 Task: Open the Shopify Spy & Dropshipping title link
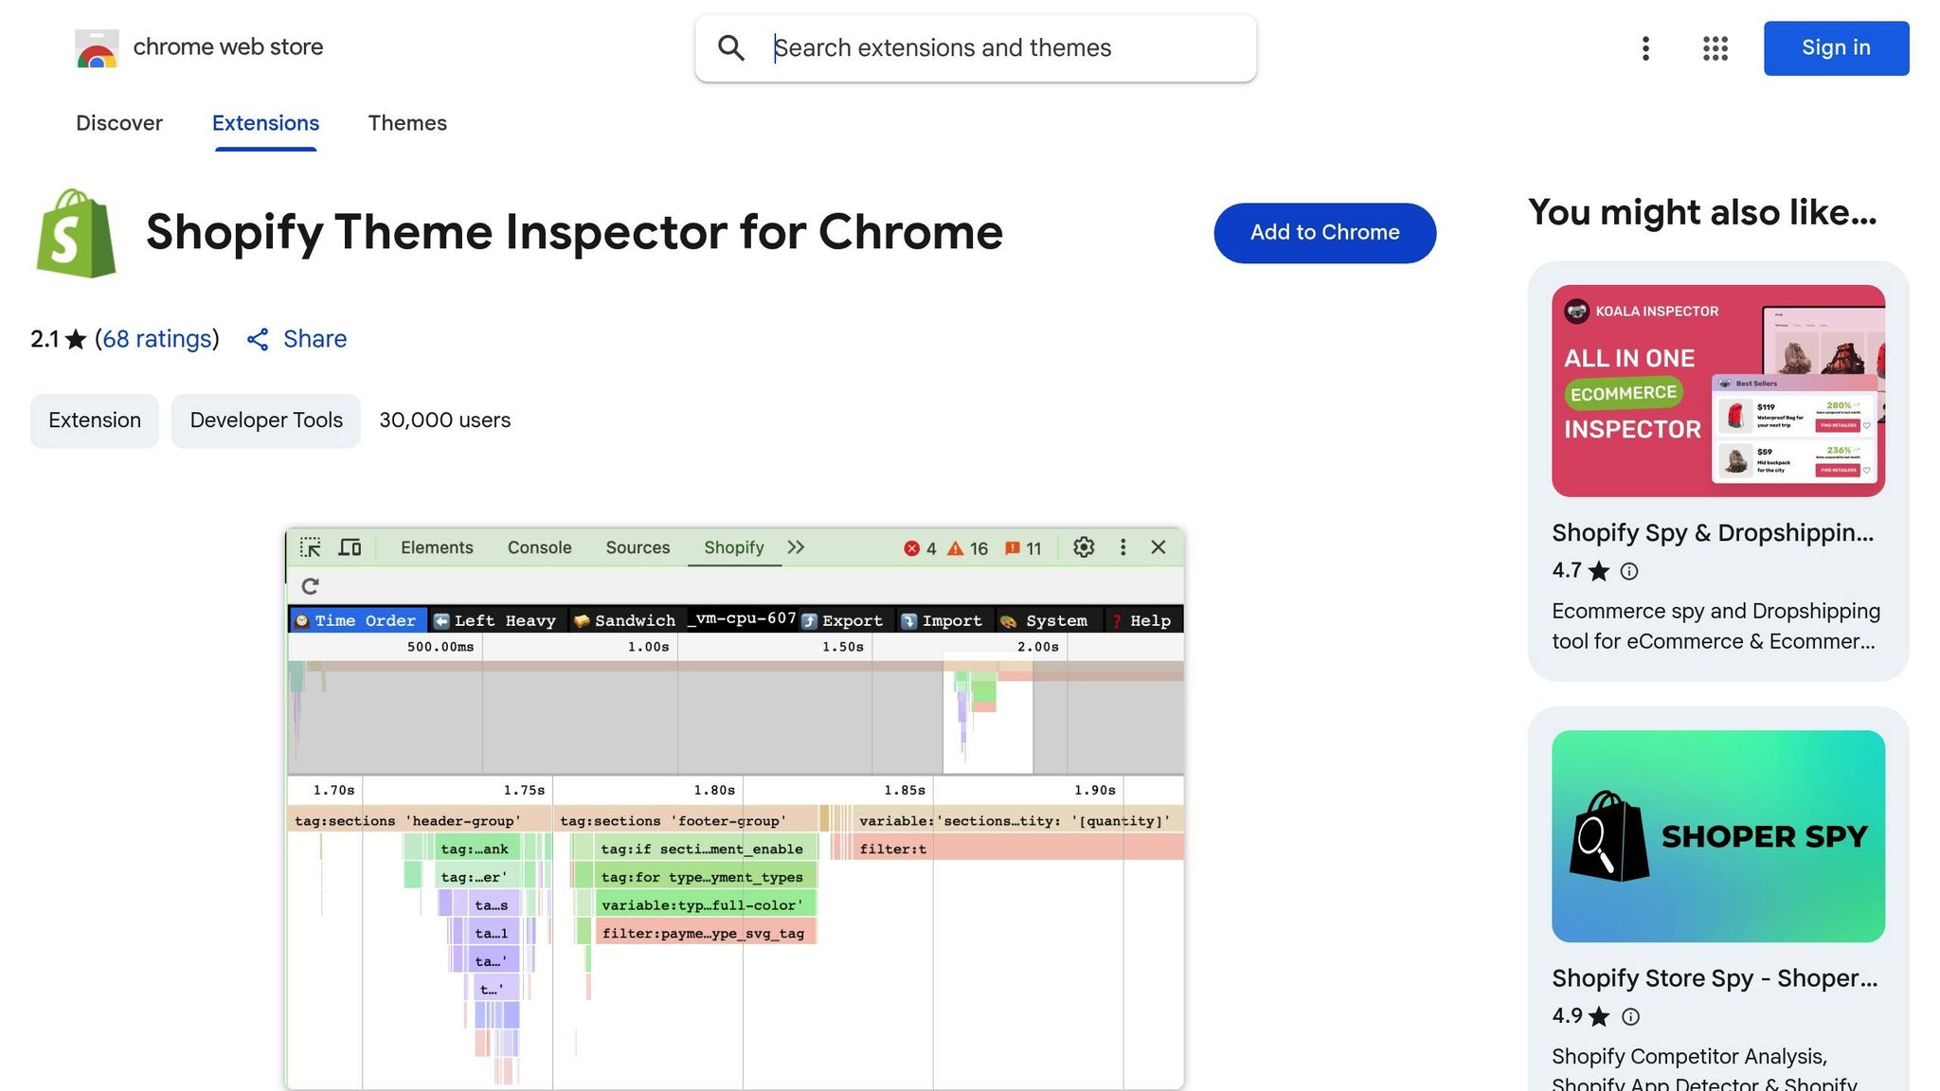click(x=1712, y=533)
